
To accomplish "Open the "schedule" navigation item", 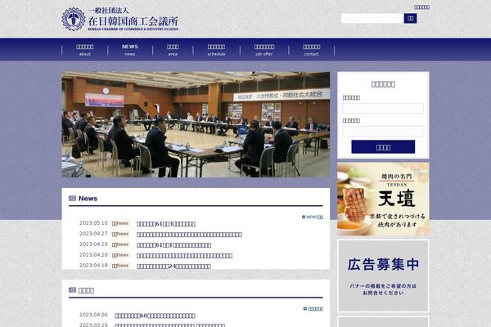I will click(x=216, y=50).
